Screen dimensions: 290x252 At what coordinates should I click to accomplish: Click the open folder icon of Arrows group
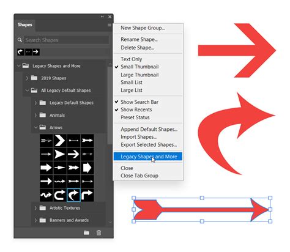click(x=42, y=127)
